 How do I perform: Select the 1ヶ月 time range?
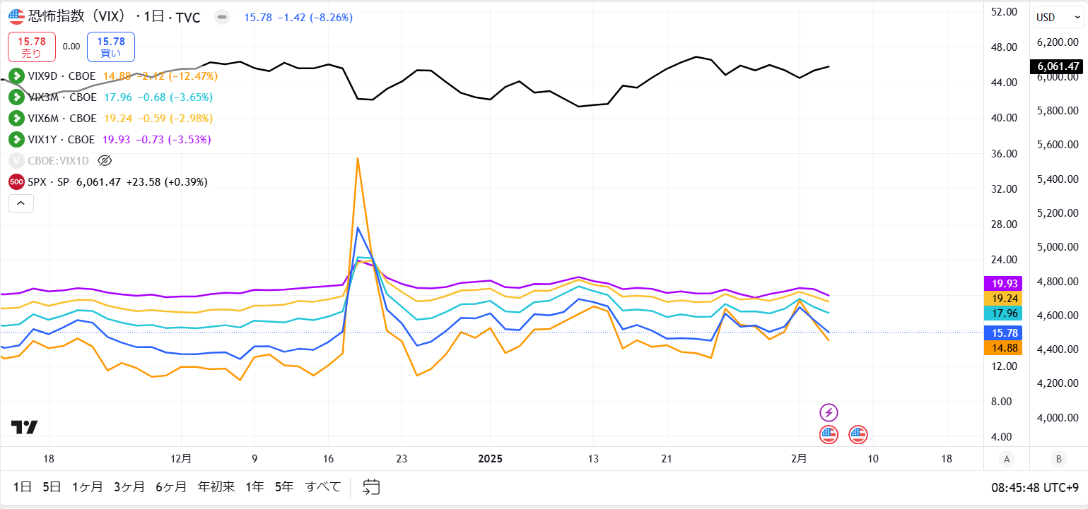88,486
